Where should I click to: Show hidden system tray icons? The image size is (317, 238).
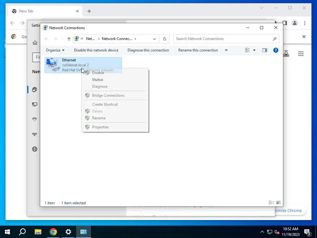click(x=262, y=232)
